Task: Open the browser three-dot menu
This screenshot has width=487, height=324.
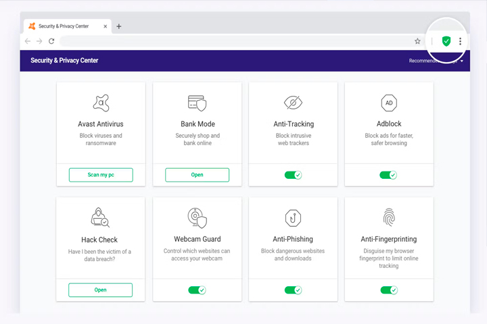Action: (x=461, y=41)
